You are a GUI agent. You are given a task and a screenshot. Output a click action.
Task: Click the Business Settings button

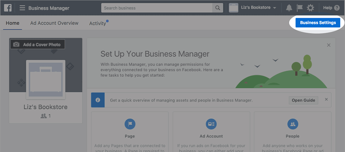[x=318, y=23]
